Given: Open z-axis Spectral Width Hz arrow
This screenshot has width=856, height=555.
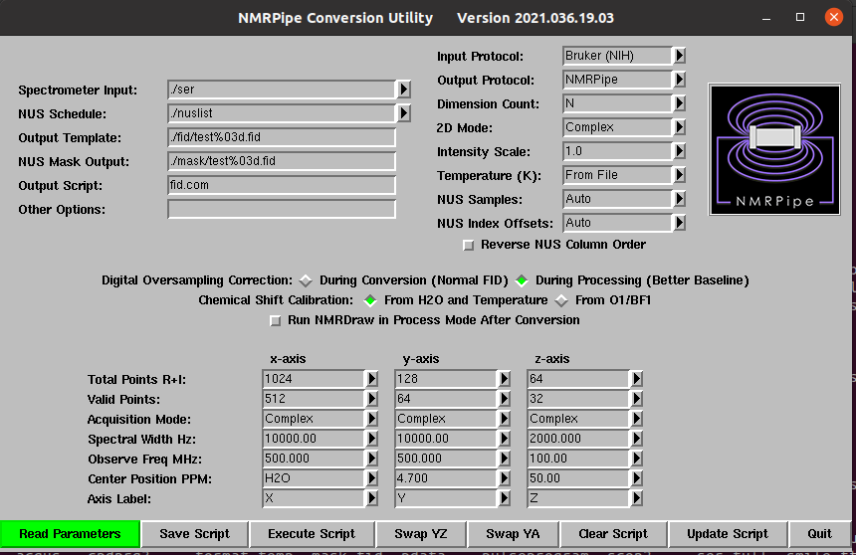Looking at the screenshot, I should pos(636,439).
